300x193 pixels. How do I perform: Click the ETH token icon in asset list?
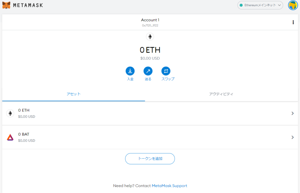10,113
